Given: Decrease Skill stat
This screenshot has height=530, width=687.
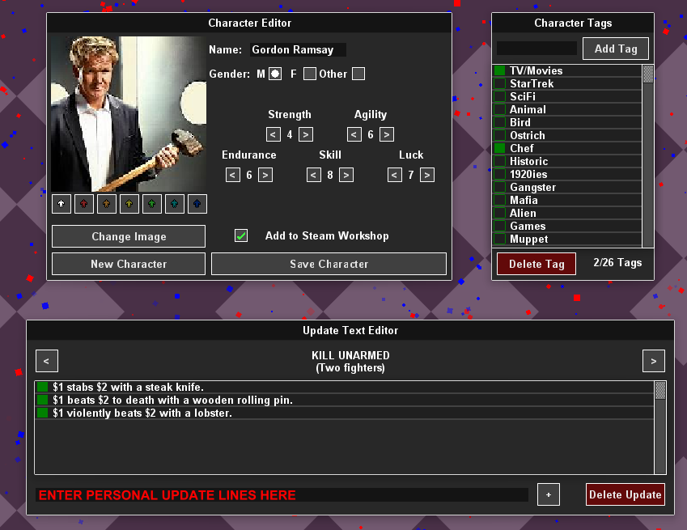Looking at the screenshot, I should click(314, 176).
